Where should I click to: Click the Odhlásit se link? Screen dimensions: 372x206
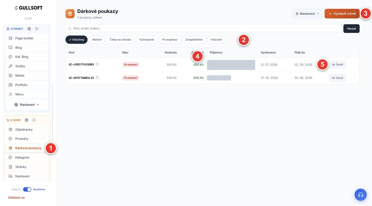coord(17,198)
